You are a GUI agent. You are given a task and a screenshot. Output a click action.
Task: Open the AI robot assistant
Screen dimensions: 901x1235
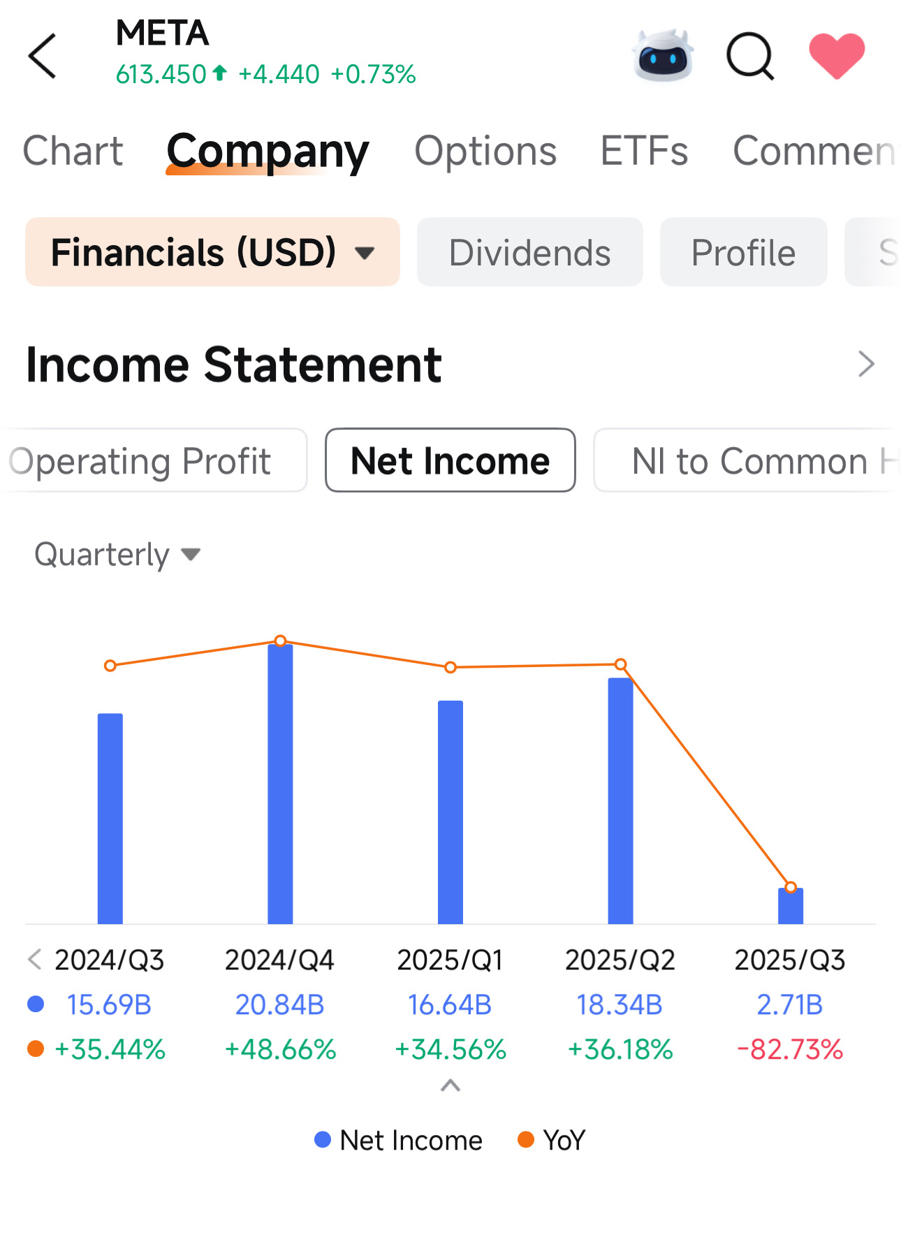[x=662, y=56]
